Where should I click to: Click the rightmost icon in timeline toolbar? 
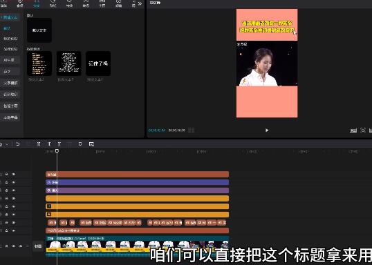tap(91, 144)
